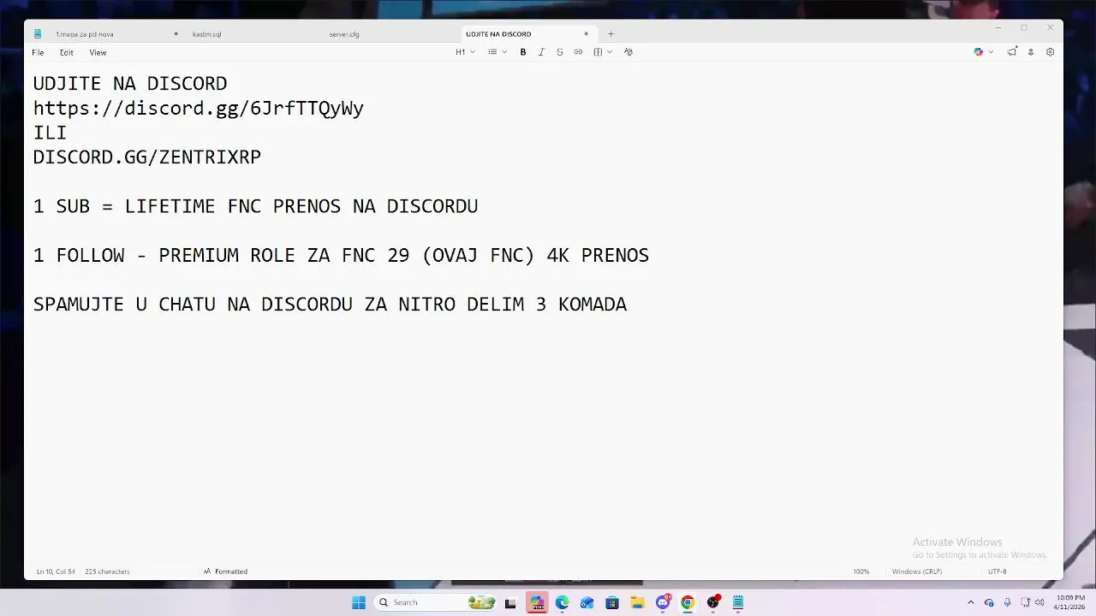Open the H1 heading style dropdown
The image size is (1096, 616).
tap(465, 52)
